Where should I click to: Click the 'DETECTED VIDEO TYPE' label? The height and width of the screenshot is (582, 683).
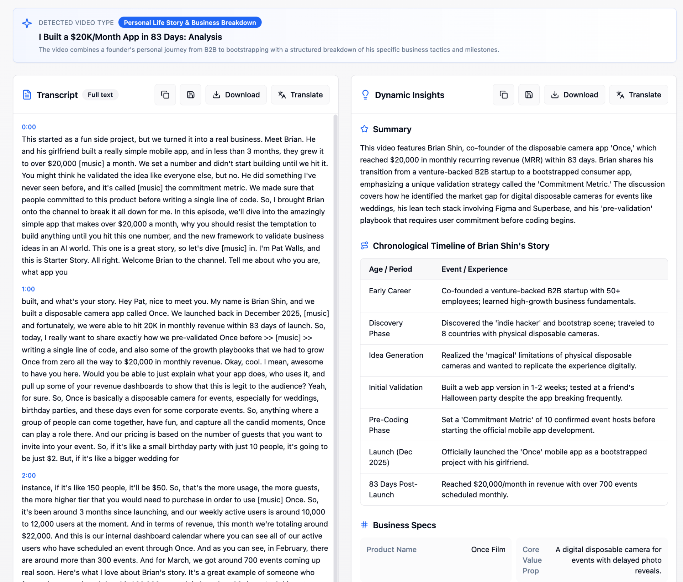coord(76,23)
